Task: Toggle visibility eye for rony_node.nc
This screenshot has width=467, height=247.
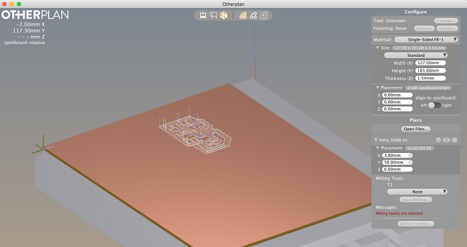Action: point(446,140)
